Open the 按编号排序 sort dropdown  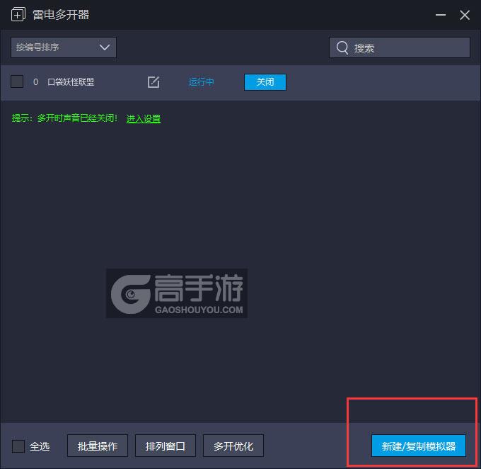[x=64, y=47]
